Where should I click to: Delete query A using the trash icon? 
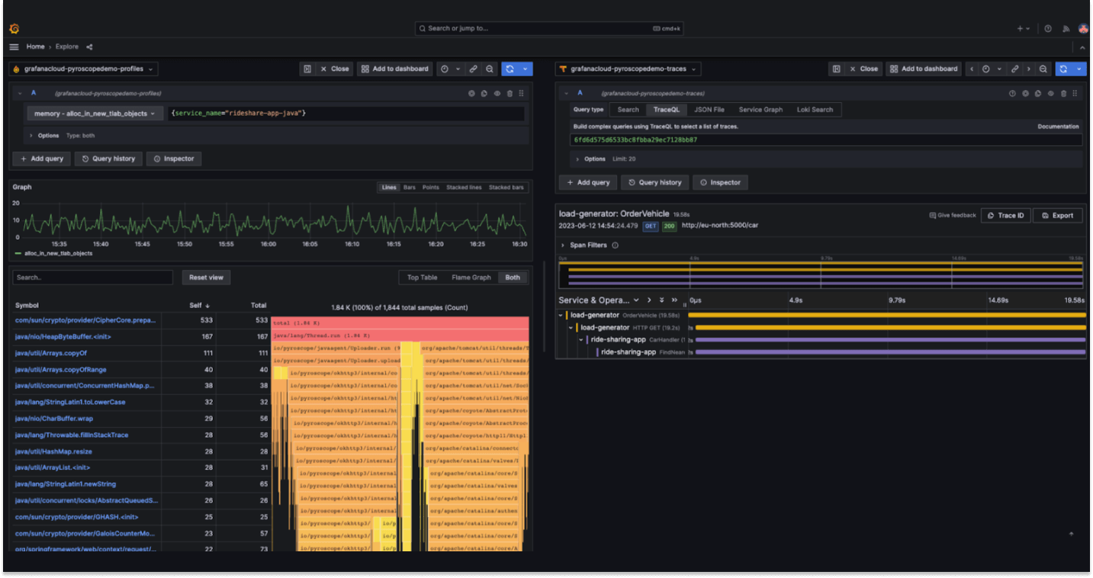coord(510,93)
